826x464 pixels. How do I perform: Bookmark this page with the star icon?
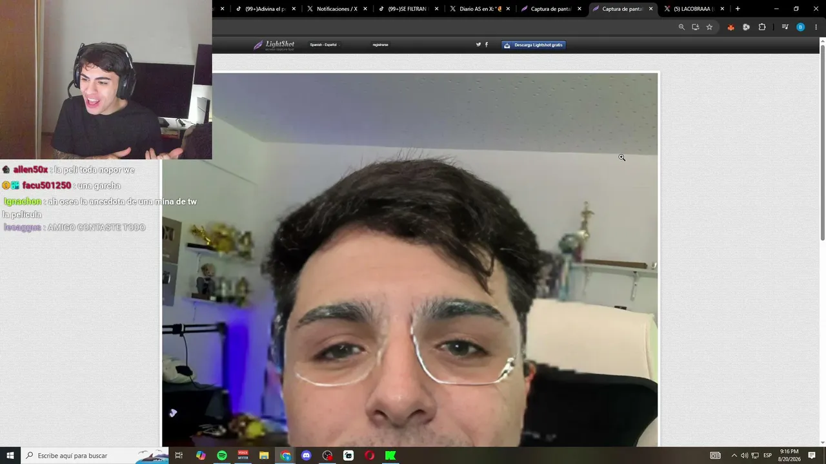pyautogui.click(x=709, y=27)
